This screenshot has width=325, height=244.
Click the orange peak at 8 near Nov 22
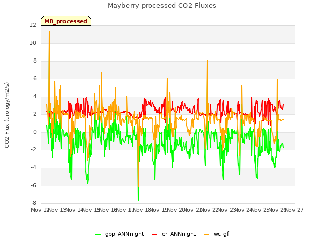207,62
